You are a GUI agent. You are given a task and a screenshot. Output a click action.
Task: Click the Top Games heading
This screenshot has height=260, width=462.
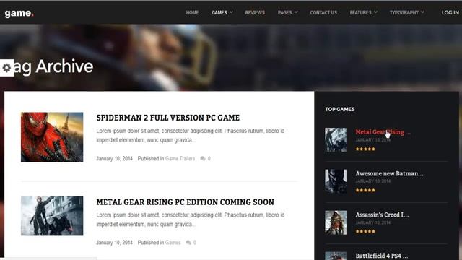coord(340,109)
